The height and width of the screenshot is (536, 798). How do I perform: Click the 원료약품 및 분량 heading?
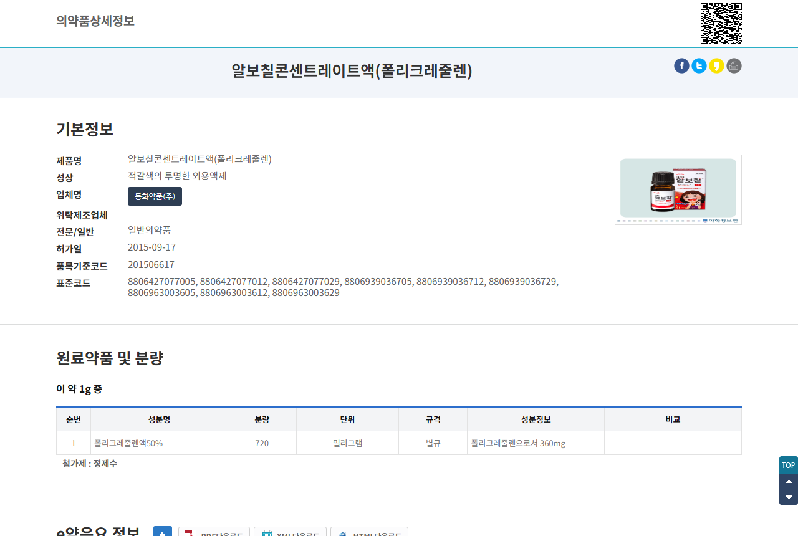(x=110, y=358)
